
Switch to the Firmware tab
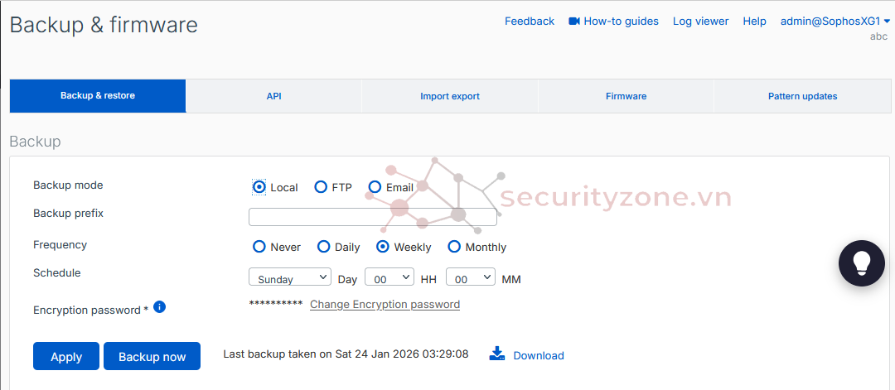pos(626,96)
